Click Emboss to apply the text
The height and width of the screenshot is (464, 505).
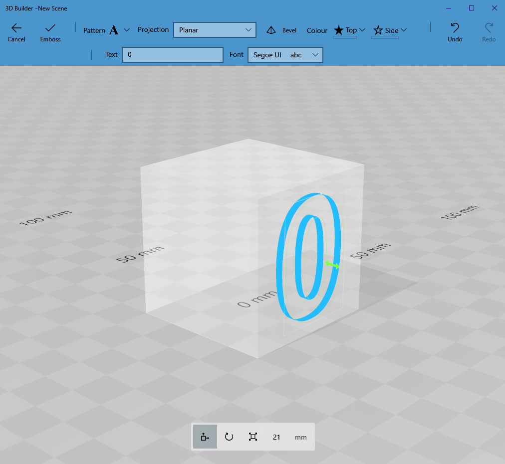pos(50,31)
